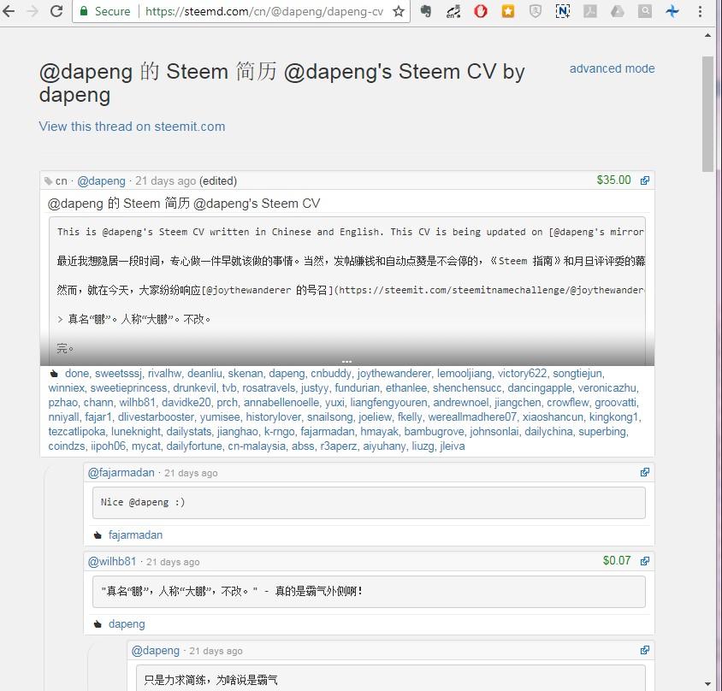Click the fajarmadan vote under Nice comment
Viewport: 722px width, 691px height.
[135, 535]
